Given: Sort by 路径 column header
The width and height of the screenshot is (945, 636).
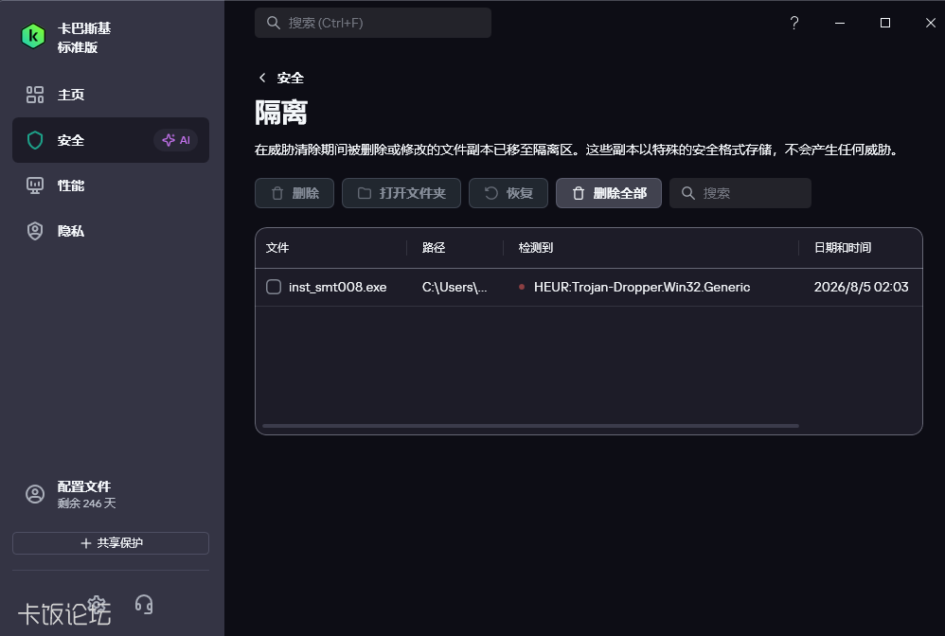Looking at the screenshot, I should pos(434,248).
